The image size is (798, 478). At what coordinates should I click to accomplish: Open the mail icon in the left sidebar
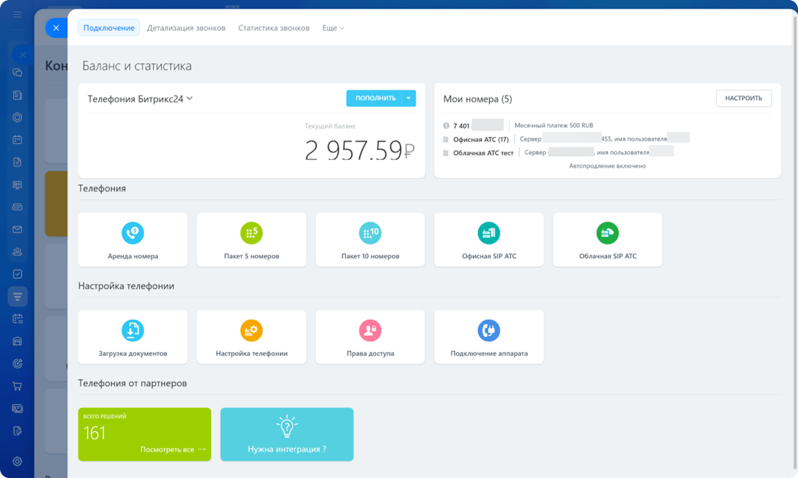click(17, 229)
